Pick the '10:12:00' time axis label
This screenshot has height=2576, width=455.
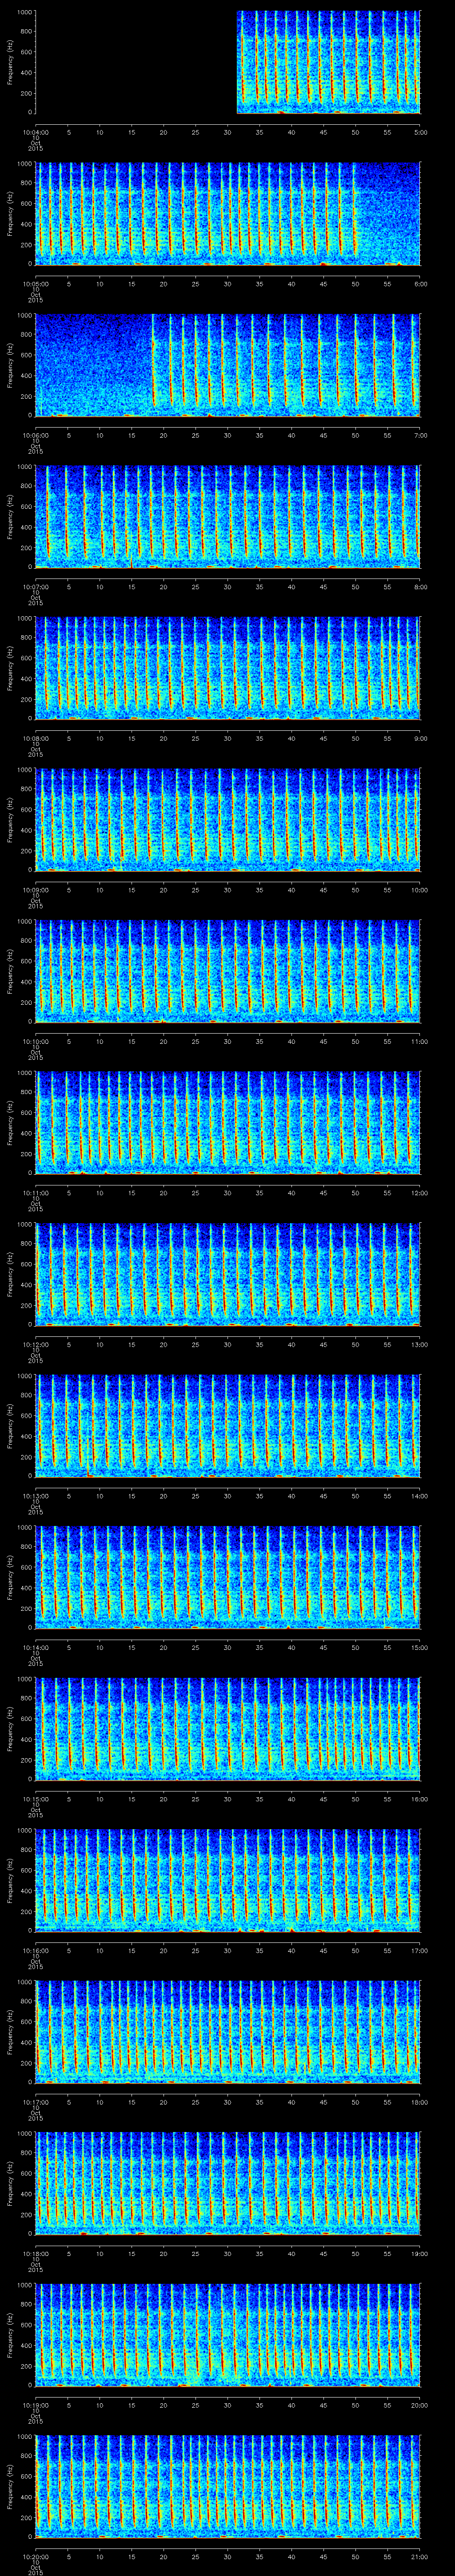(36, 1344)
